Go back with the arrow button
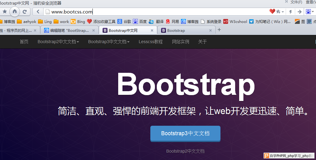 [x=38, y=12]
